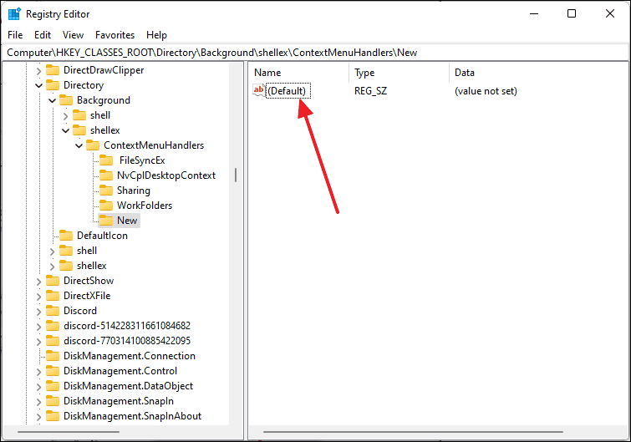
Task: Select the NvCplDesktopContext key
Action: [166, 175]
